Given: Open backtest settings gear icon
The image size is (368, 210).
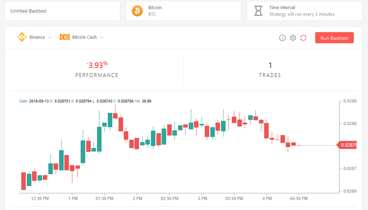Looking at the screenshot, I should pos(293,38).
